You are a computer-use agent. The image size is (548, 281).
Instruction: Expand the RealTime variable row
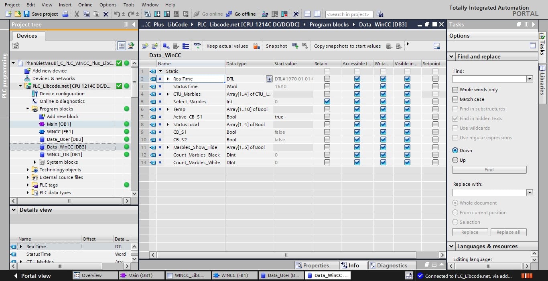coord(168,79)
